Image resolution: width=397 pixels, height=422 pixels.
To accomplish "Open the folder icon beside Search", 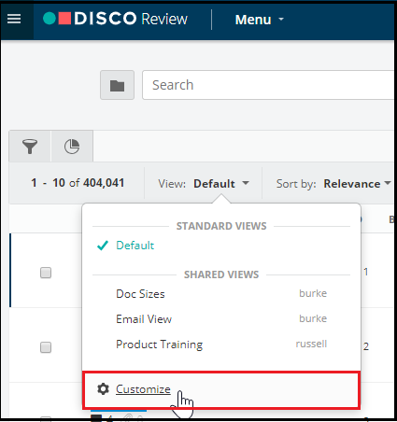I will [118, 85].
